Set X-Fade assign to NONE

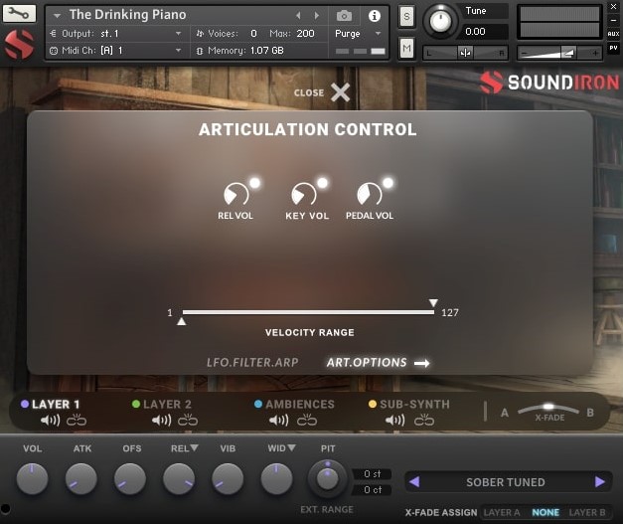[x=545, y=512]
